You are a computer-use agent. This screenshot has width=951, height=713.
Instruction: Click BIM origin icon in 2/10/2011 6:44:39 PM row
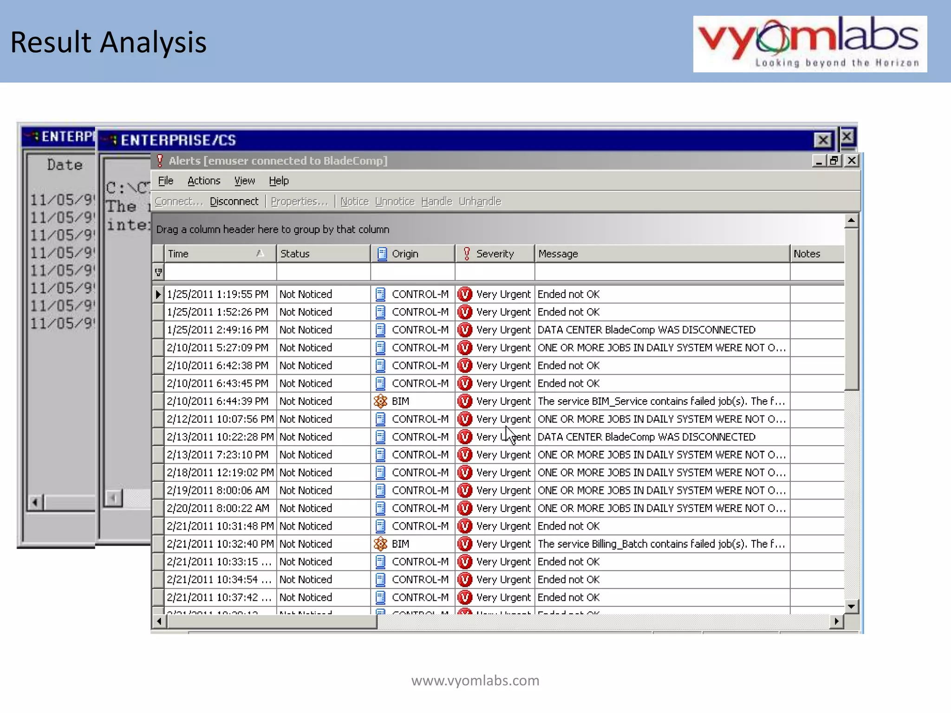tap(380, 401)
